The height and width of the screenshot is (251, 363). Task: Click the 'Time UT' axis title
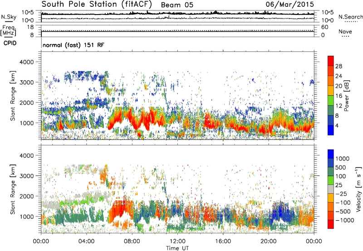pyautogui.click(x=177, y=248)
